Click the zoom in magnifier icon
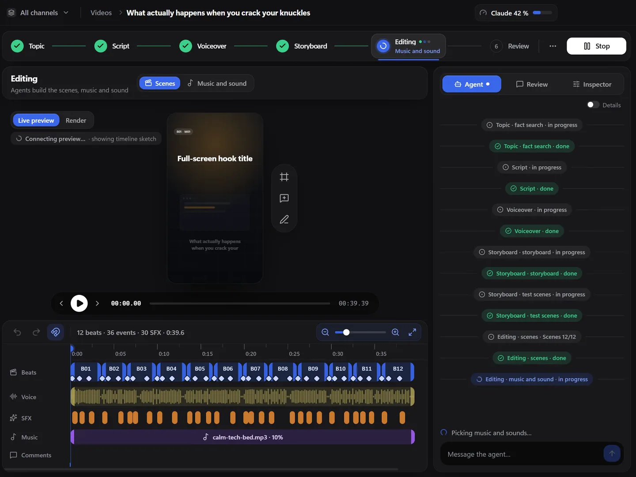 [x=395, y=332]
